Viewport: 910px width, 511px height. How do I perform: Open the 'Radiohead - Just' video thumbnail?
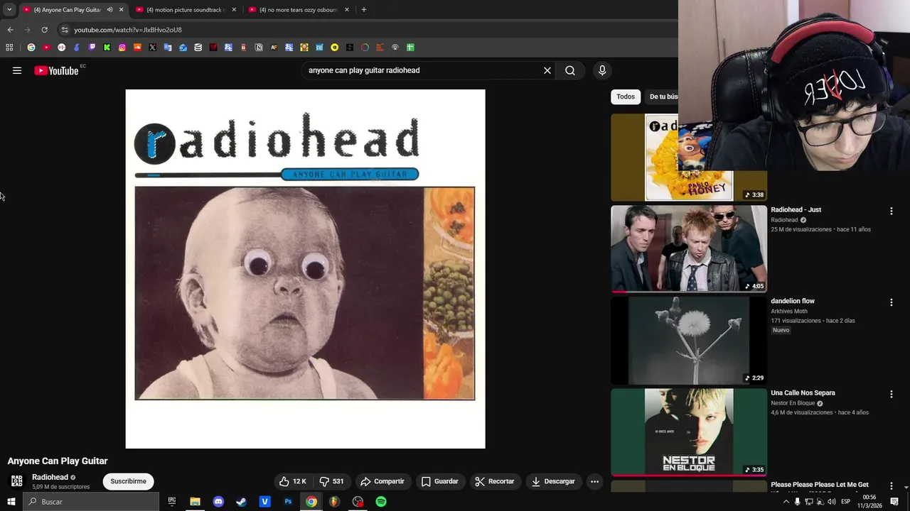click(689, 248)
